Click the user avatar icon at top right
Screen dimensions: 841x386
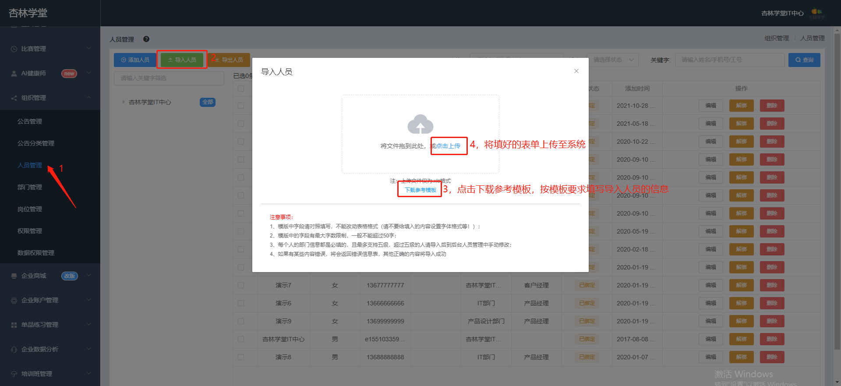[x=817, y=13]
